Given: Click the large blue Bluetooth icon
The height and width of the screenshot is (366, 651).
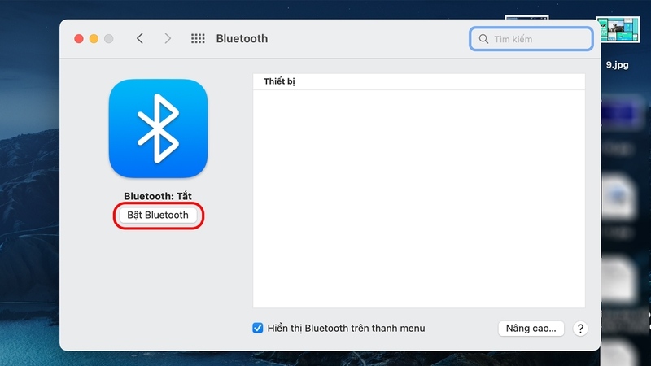Looking at the screenshot, I should pos(158,129).
